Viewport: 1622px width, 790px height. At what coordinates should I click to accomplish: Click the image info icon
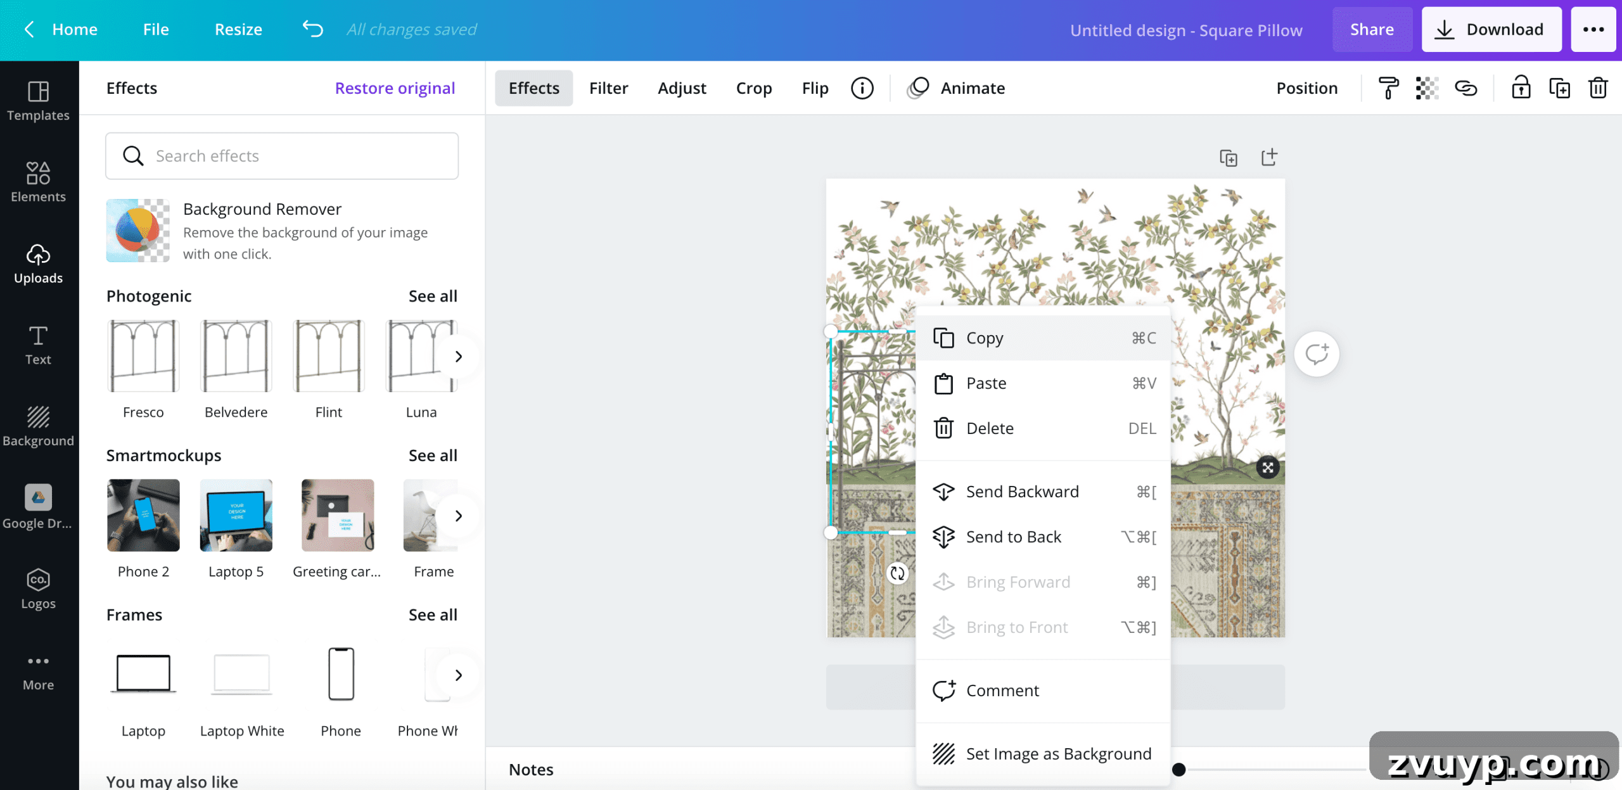(862, 88)
